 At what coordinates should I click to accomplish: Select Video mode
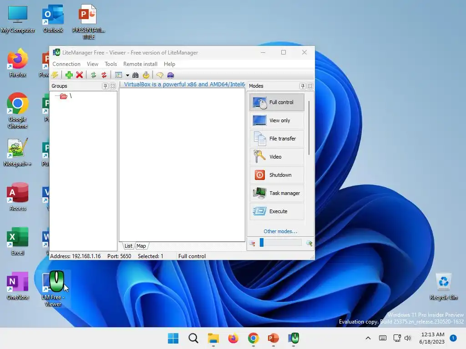(x=277, y=157)
